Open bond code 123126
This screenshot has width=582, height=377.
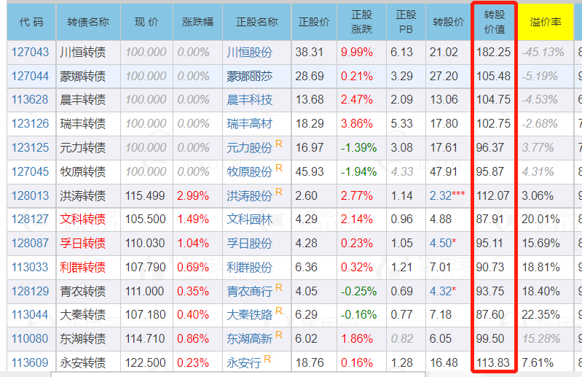[x=30, y=123]
